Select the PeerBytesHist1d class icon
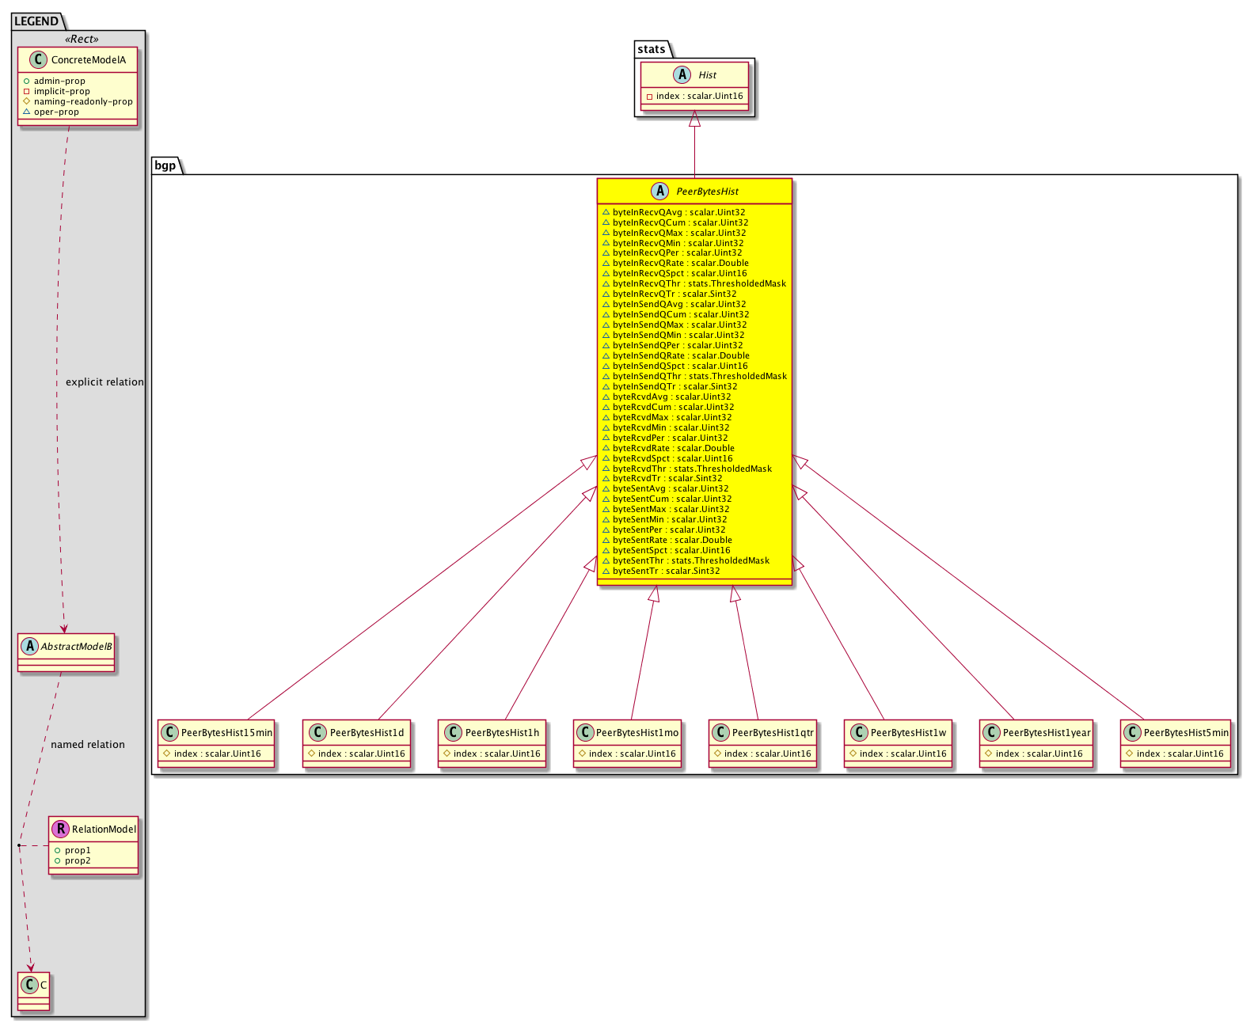 317,733
